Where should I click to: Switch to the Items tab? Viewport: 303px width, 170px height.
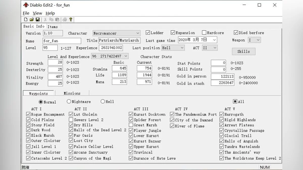coord(53,27)
